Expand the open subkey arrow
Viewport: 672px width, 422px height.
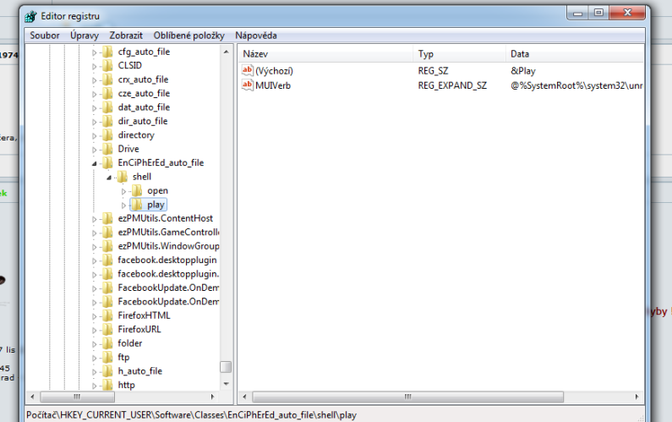(x=123, y=190)
